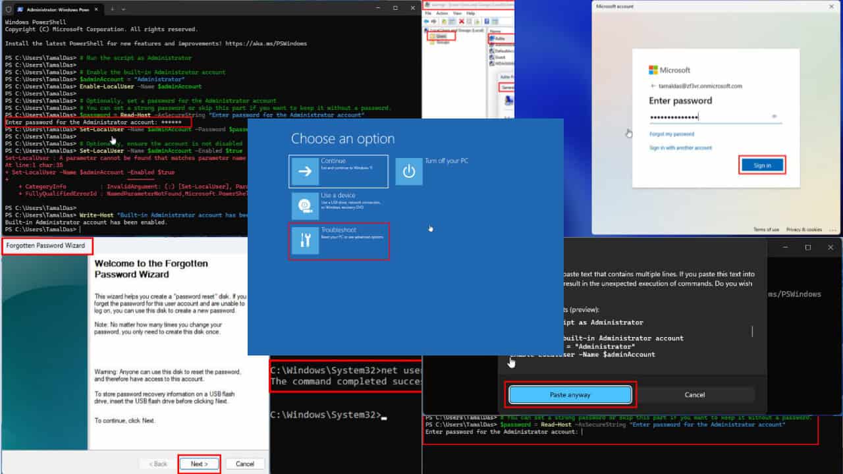Select the Troubleshoot tools tile
The width and height of the screenshot is (843, 474).
[x=305, y=241]
